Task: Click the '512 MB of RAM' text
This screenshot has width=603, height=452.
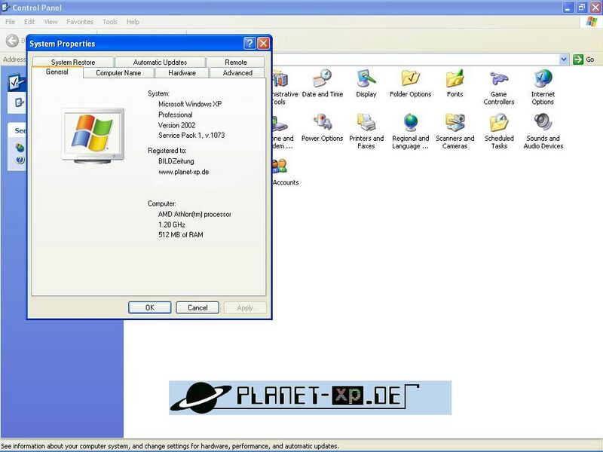Action: point(180,234)
